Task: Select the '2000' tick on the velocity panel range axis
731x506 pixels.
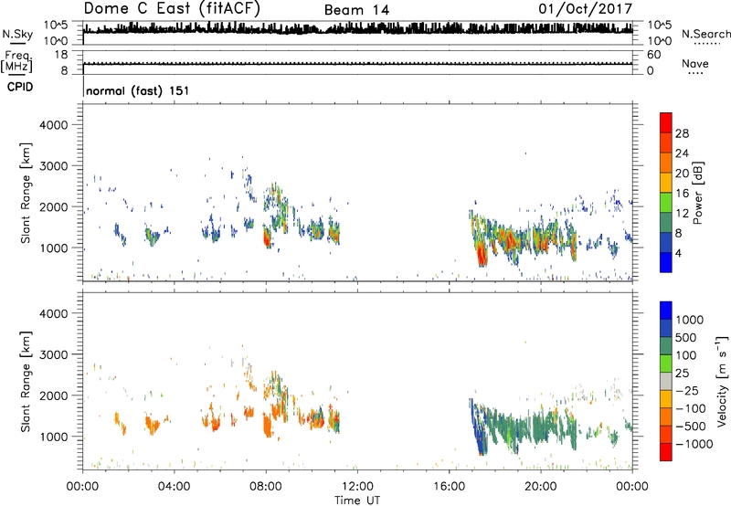Action: coord(53,395)
